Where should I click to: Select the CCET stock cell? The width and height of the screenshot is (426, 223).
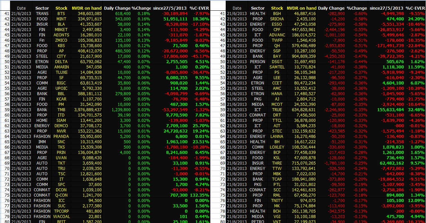pyautogui.click(x=277, y=83)
